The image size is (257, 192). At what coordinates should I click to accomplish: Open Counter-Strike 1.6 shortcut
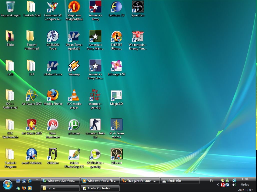point(95,125)
